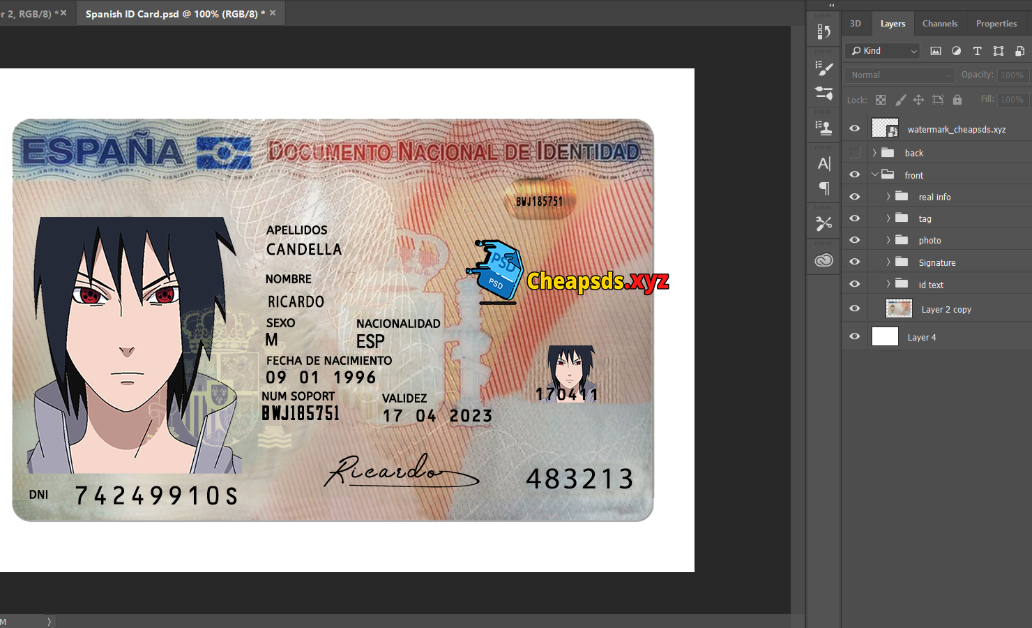Hide the Layer 4 layer
Viewport: 1032px width, 628px height.
pos(854,336)
